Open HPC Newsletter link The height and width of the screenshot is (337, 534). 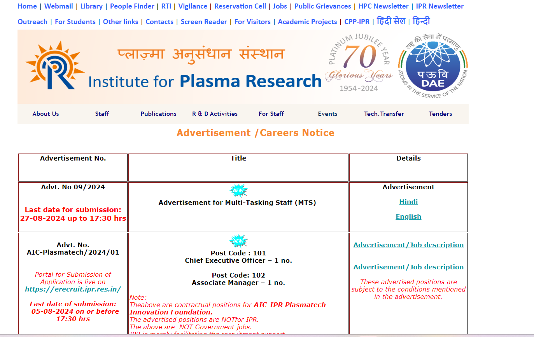coord(383,6)
